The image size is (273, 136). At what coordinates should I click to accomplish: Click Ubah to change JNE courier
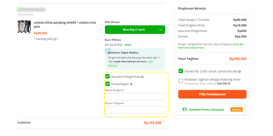point(128,45)
